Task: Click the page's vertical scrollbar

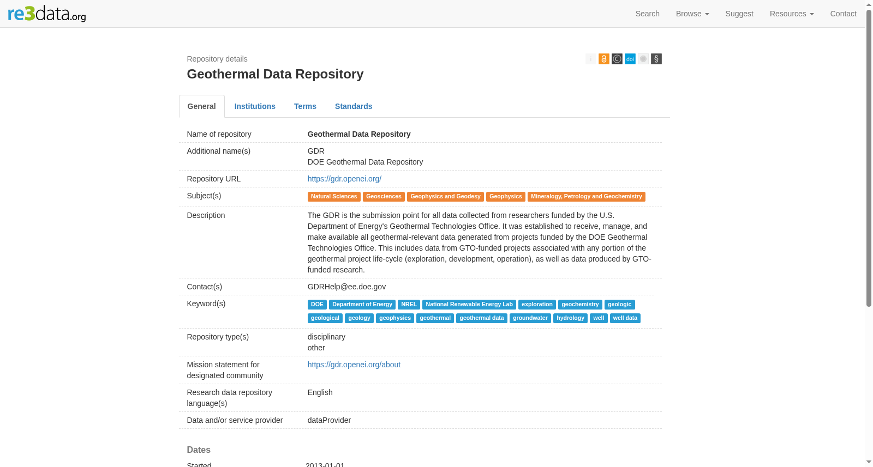Action: [x=869, y=158]
